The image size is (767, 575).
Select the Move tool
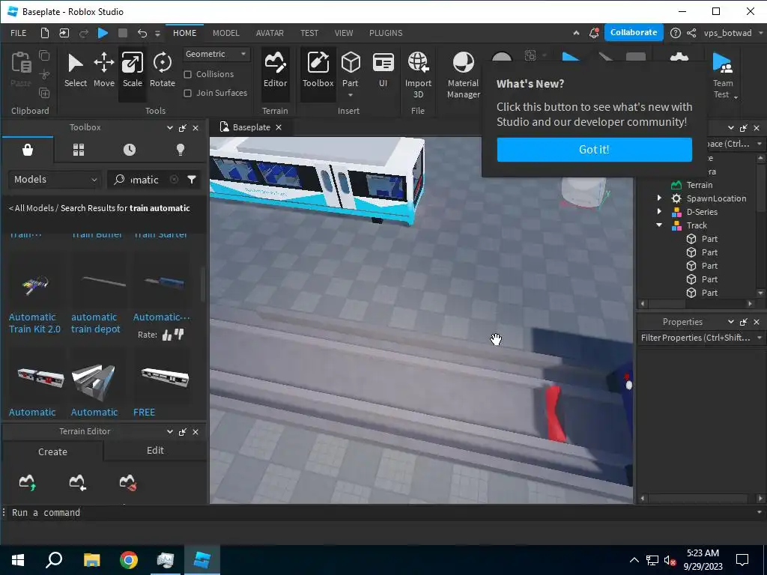tap(103, 70)
